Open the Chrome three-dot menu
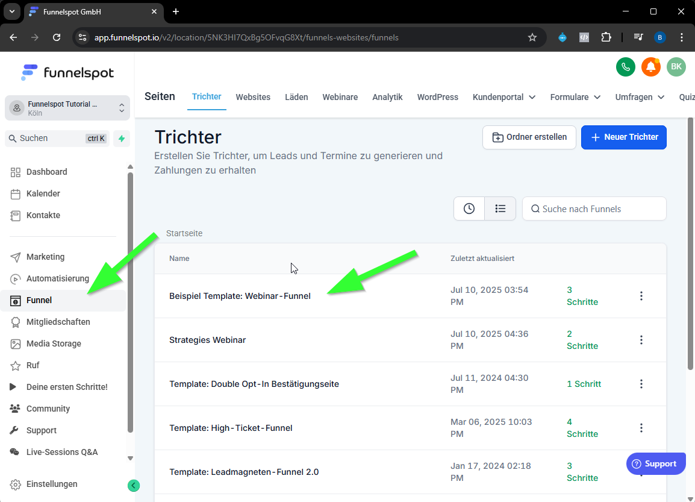This screenshot has height=502, width=695. pyautogui.click(x=682, y=38)
